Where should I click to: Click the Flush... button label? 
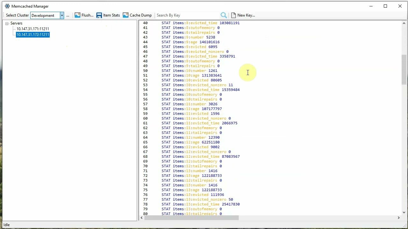[87, 15]
